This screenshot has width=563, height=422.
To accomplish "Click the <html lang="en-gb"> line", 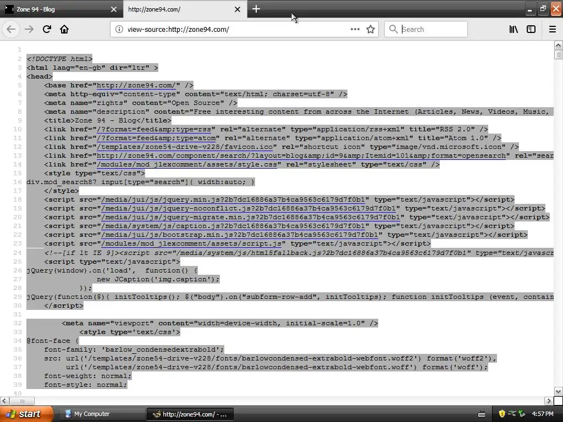I will click(x=92, y=68).
